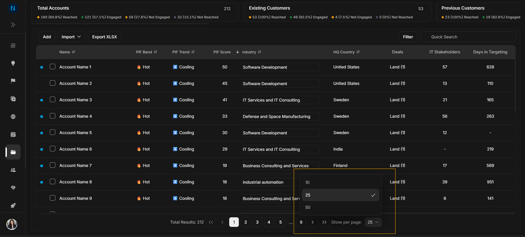The height and width of the screenshot is (237, 525).
Task: Go to the next page arrow
Action: tap(313, 222)
